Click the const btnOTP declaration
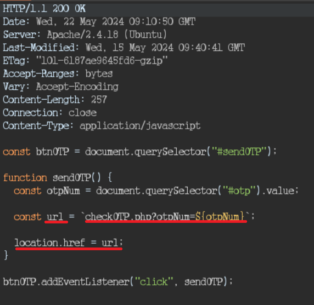Screen dimensions: 314x305 (x=139, y=152)
